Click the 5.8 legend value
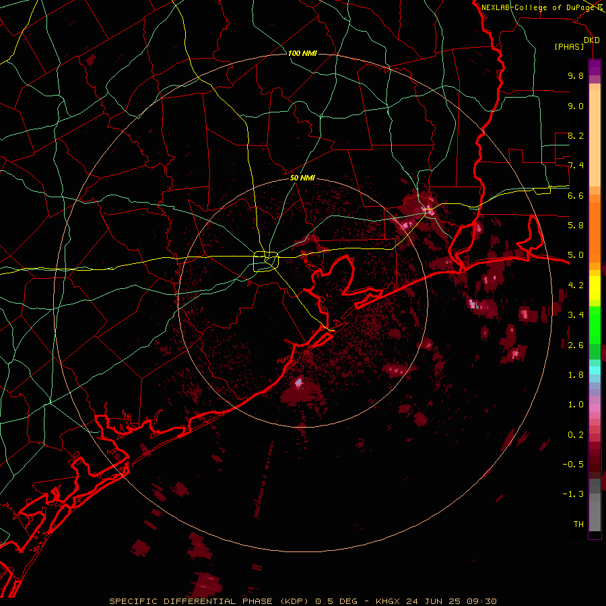 (x=576, y=226)
